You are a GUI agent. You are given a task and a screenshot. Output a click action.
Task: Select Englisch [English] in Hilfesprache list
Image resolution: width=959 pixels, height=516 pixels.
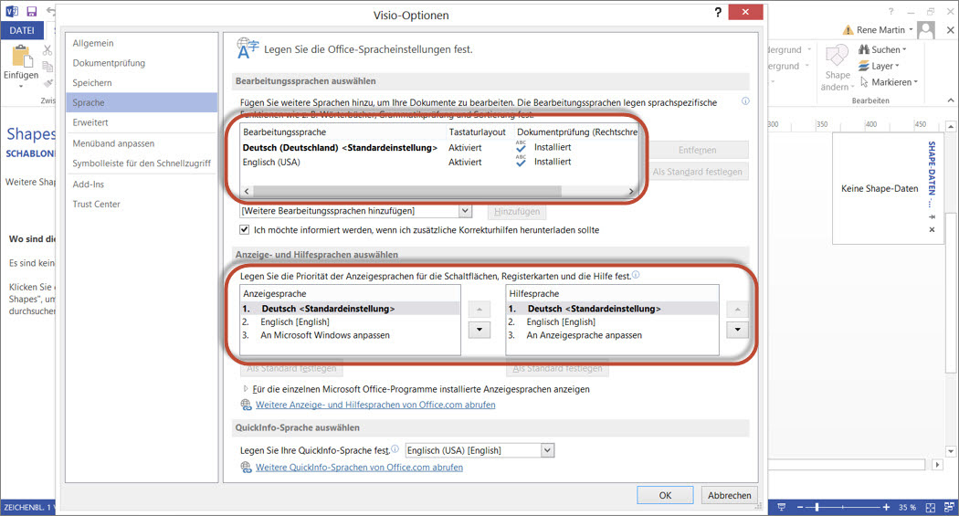tap(612, 322)
